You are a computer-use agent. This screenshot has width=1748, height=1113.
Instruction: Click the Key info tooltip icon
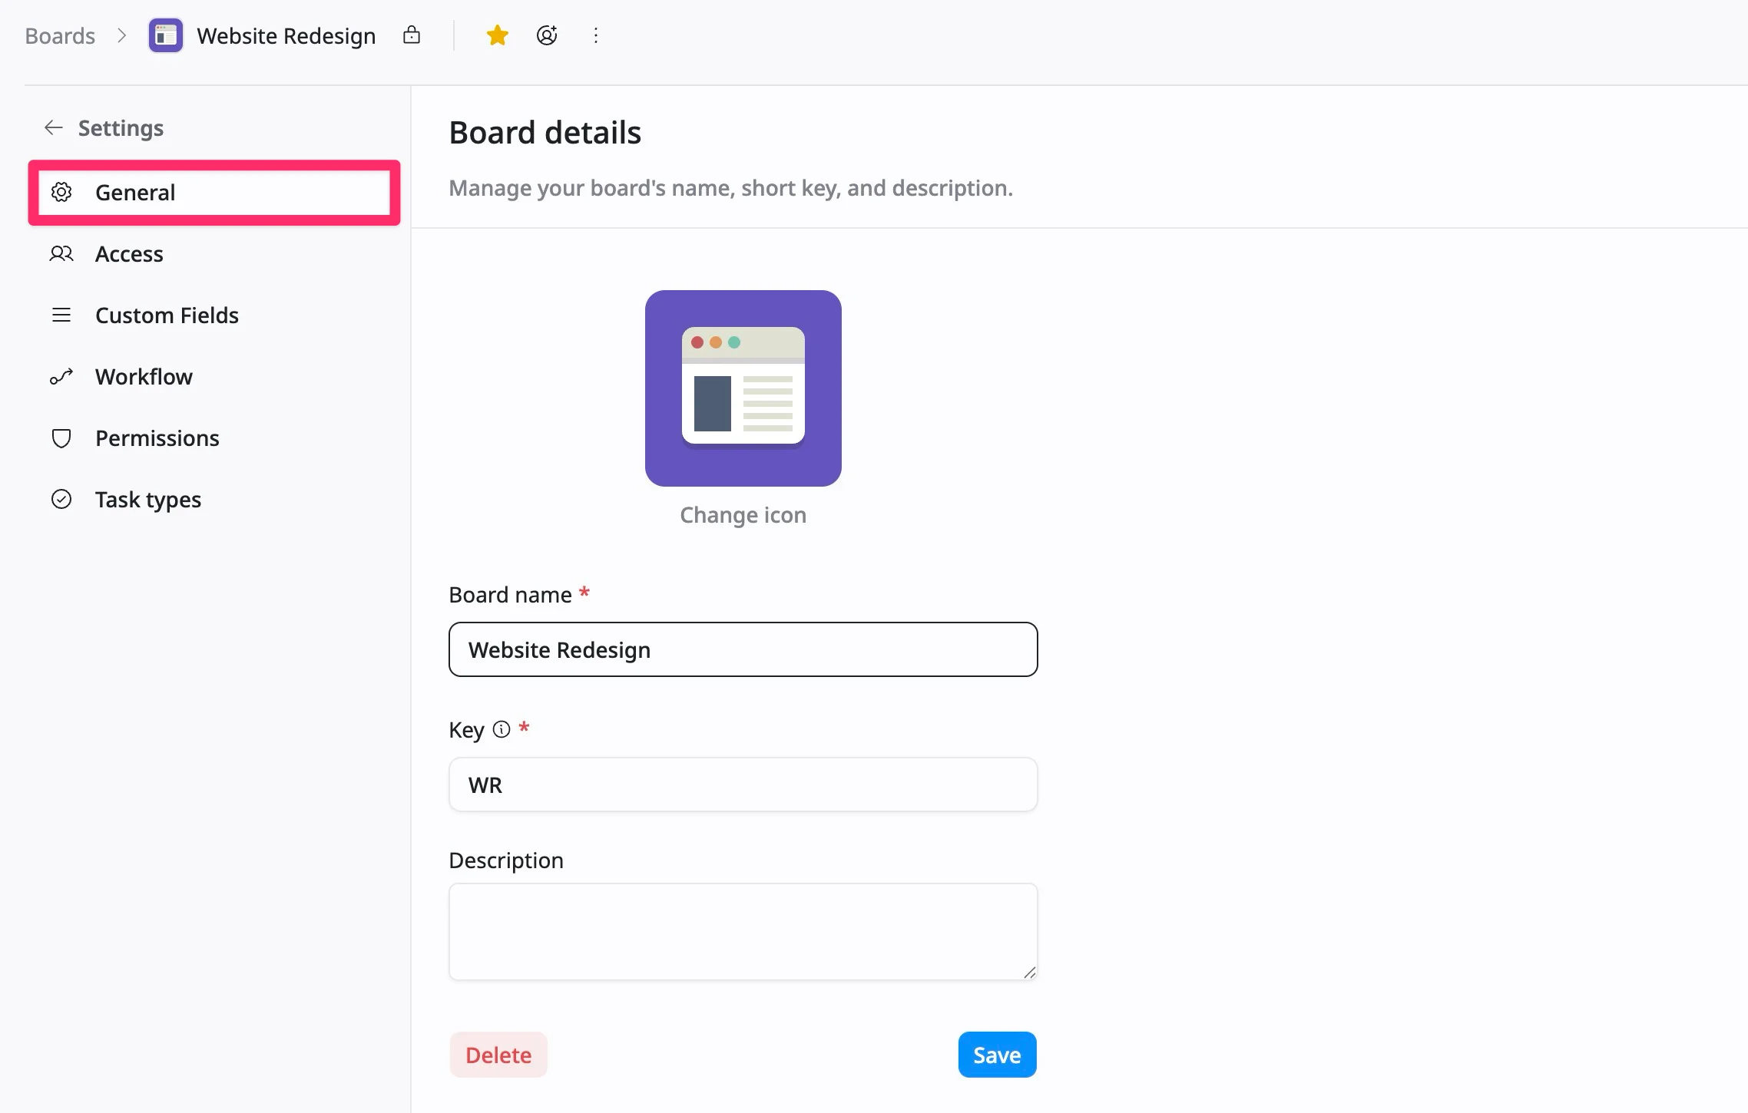coord(502,729)
